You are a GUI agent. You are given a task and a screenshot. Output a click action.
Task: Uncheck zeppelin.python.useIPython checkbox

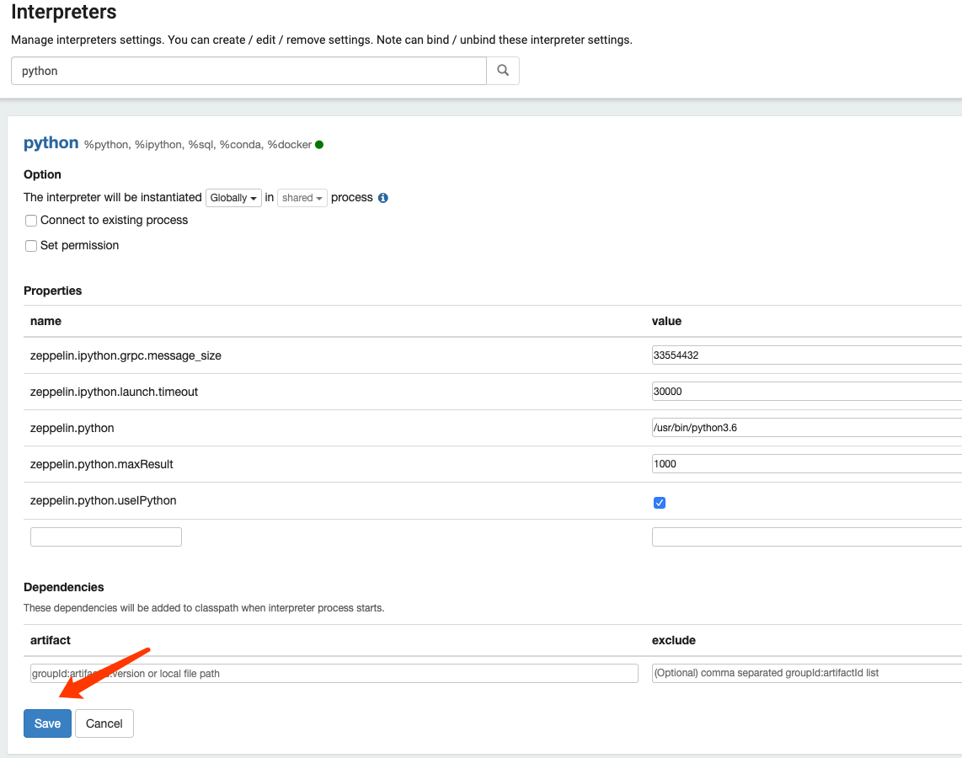660,503
